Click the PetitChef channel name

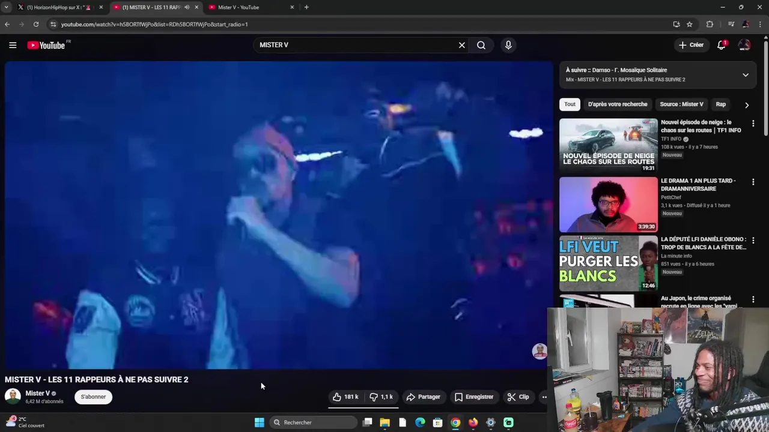[671, 197]
